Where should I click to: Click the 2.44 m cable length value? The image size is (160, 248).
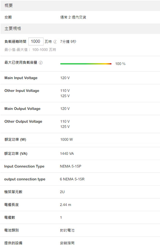coord(66,205)
